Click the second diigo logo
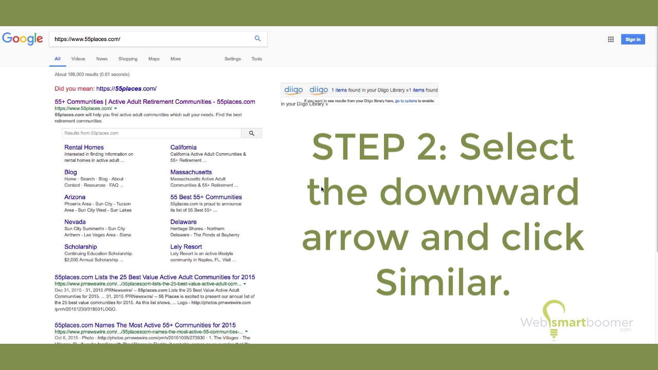This screenshot has width=658, height=370. pyautogui.click(x=319, y=90)
